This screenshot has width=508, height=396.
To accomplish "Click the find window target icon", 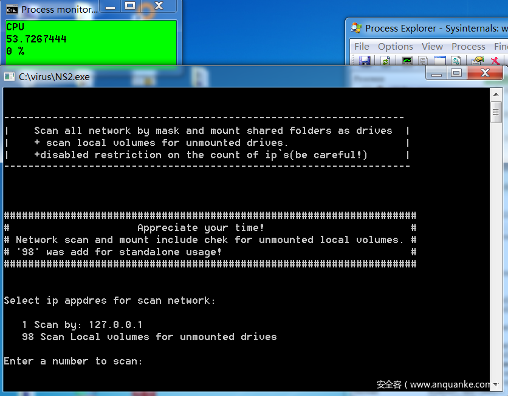I will tap(478, 61).
